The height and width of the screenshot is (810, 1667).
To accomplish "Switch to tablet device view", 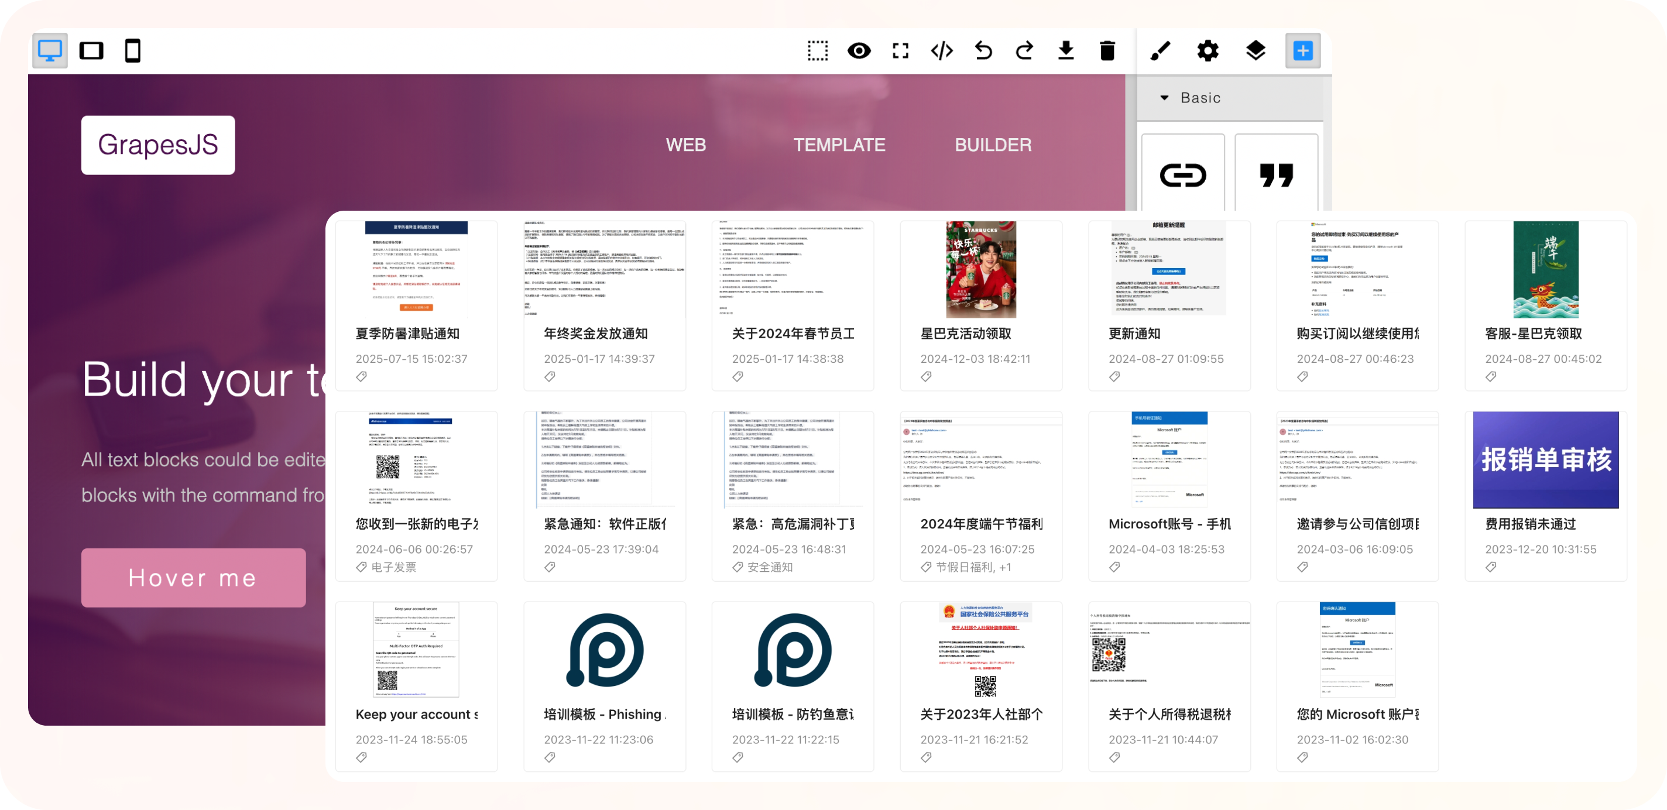I will (x=91, y=50).
